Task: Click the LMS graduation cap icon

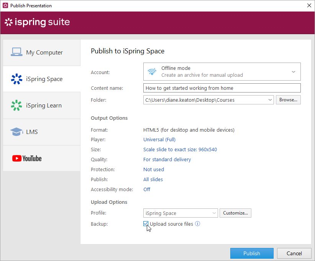Action: pos(16,132)
